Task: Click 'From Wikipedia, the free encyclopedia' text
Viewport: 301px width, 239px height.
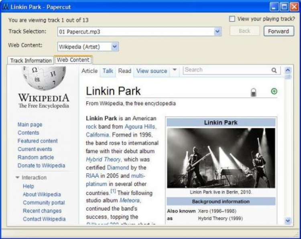Action: [x=131, y=103]
